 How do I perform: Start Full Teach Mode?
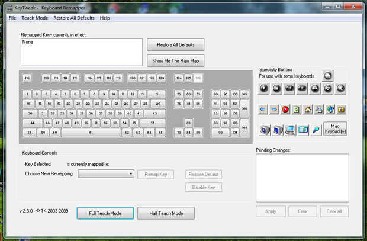[105, 213]
